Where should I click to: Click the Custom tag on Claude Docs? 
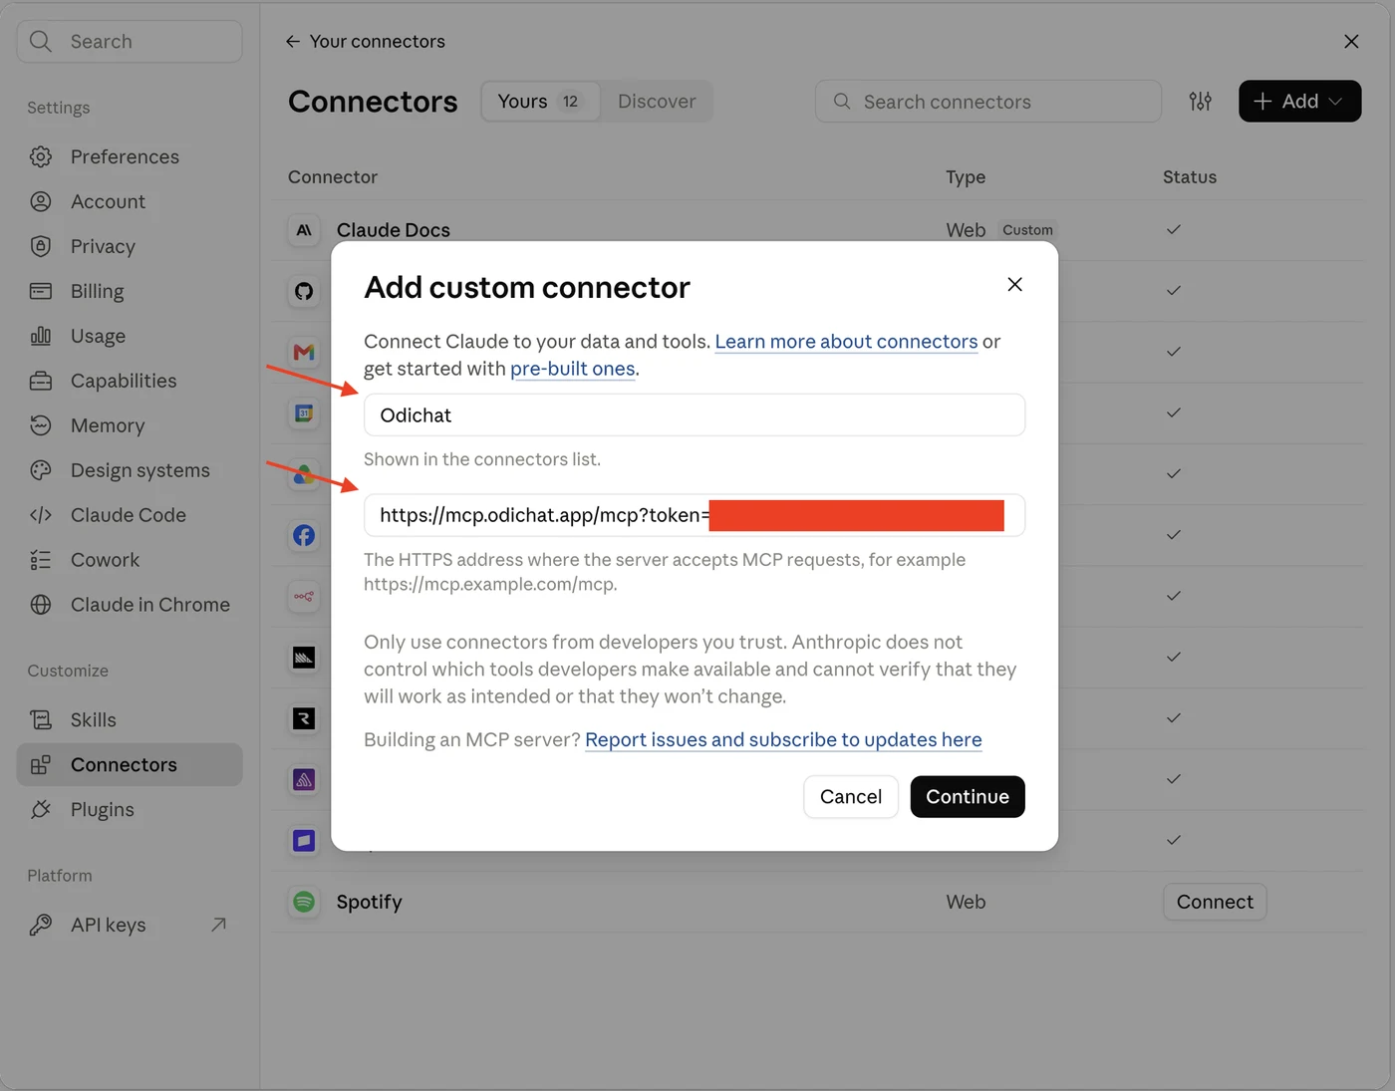pyautogui.click(x=1027, y=230)
